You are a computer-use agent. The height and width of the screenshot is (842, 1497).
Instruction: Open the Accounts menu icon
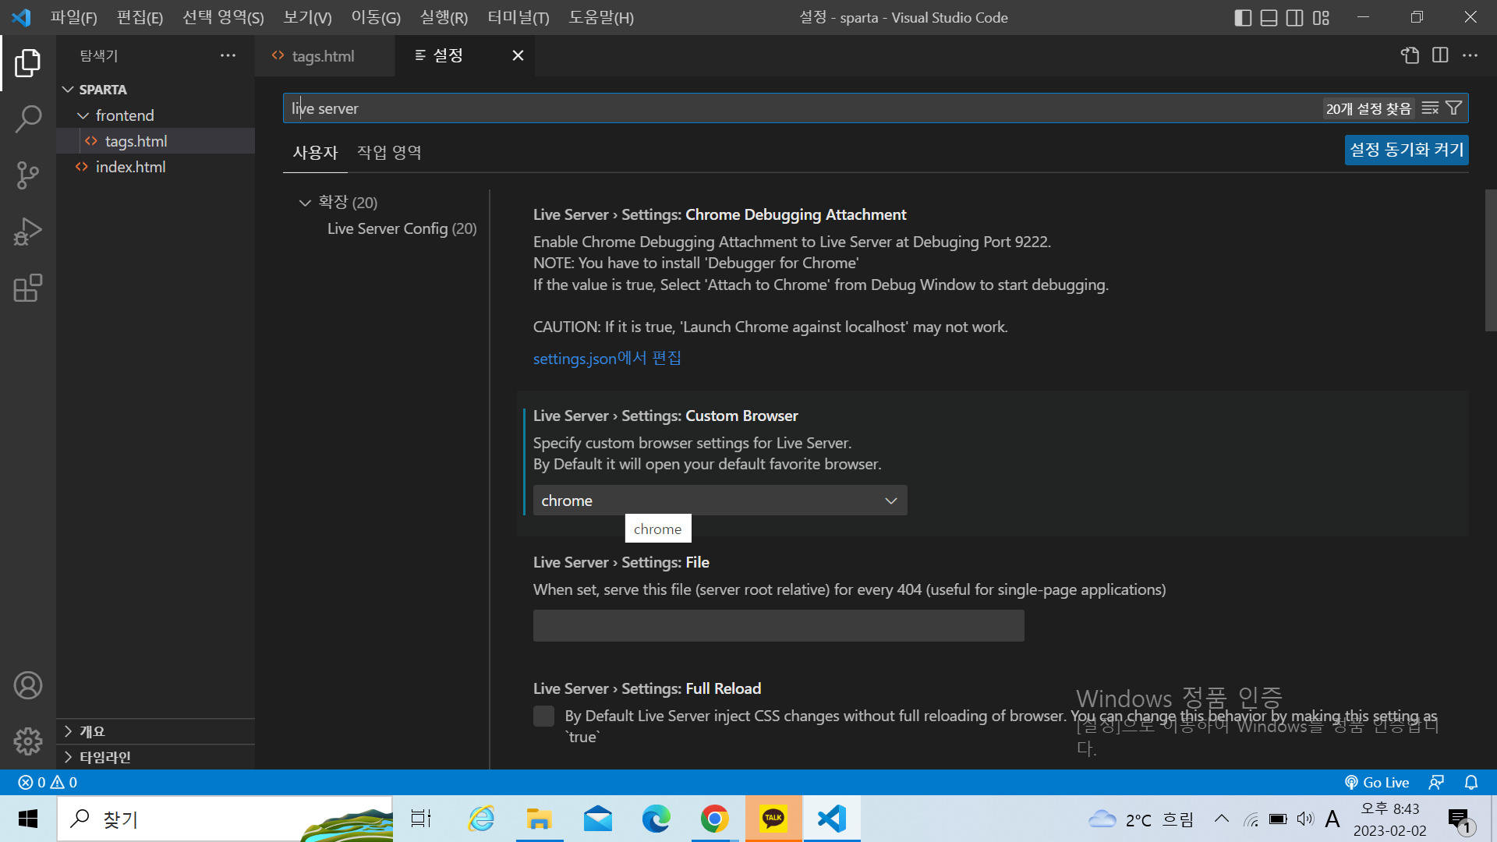click(x=28, y=685)
